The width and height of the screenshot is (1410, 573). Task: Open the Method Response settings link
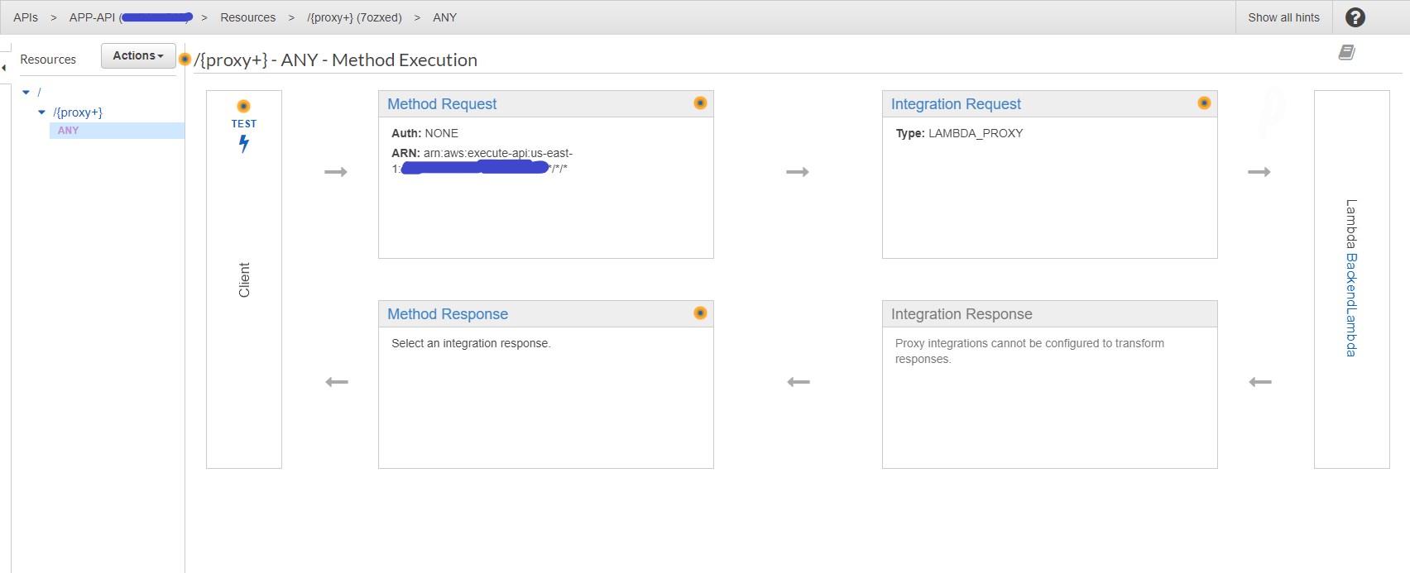[x=448, y=314]
